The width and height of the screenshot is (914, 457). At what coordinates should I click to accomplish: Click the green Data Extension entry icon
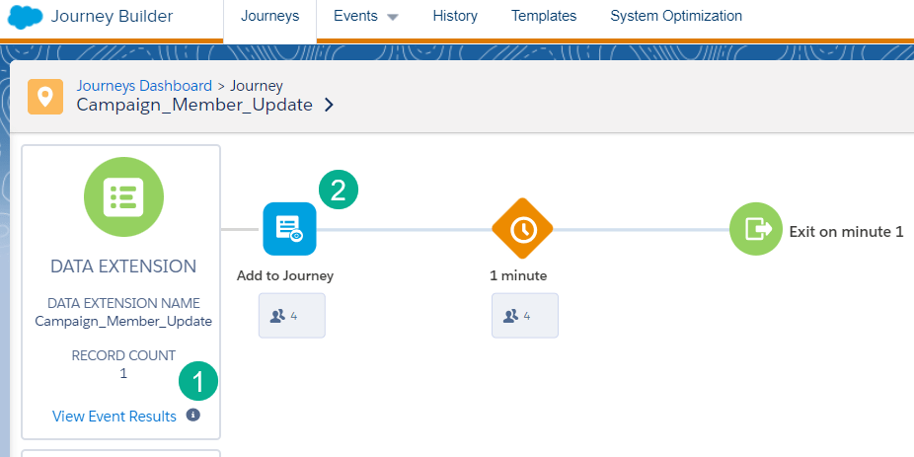[122, 196]
